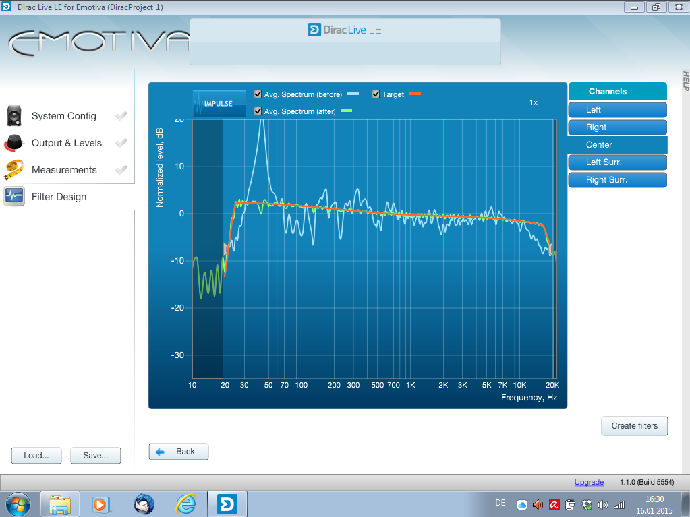The image size is (690, 517).
Task: Open the HELP side panel
Action: tap(685, 81)
